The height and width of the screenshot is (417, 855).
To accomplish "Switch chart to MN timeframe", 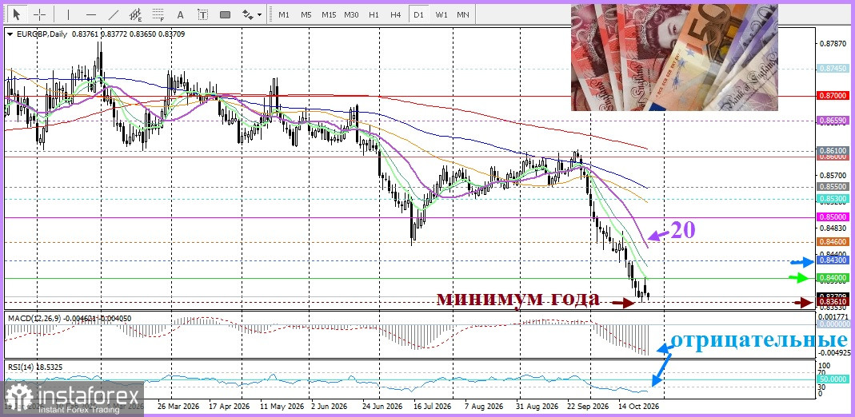I will click(x=463, y=14).
